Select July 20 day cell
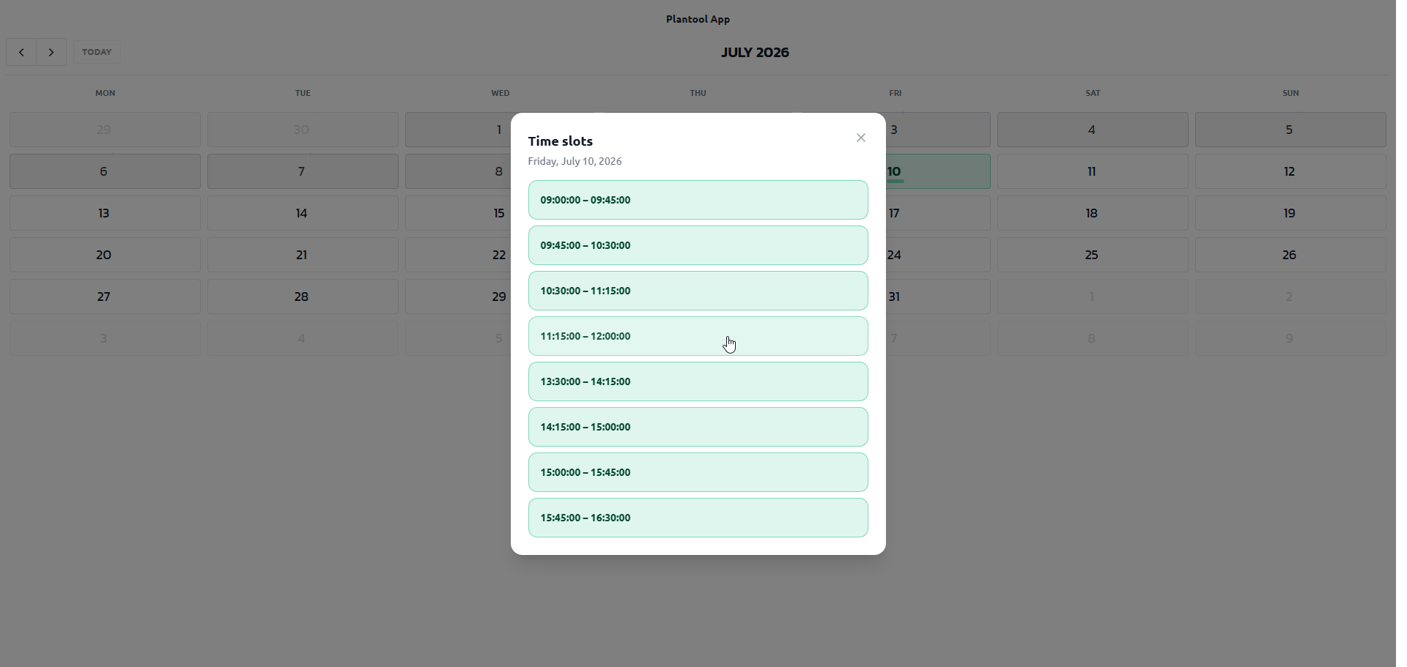1407x667 pixels. (x=105, y=255)
